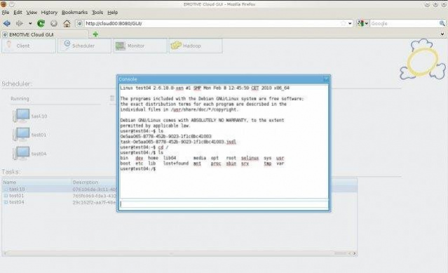The width and height of the screenshot is (448, 273).
Task: Open a new tab with green plus
Action: [95, 34]
